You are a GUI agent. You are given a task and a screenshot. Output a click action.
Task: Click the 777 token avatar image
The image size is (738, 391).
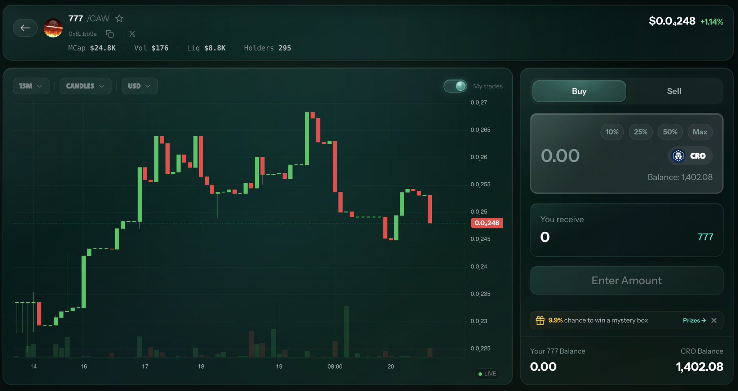[x=53, y=28]
